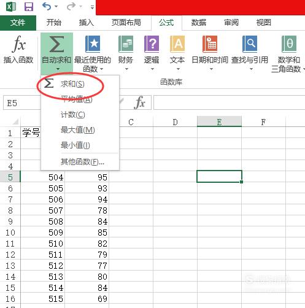Expand the Undo history dropdown arrow
The image size is (305, 308).
tap(56, 7)
